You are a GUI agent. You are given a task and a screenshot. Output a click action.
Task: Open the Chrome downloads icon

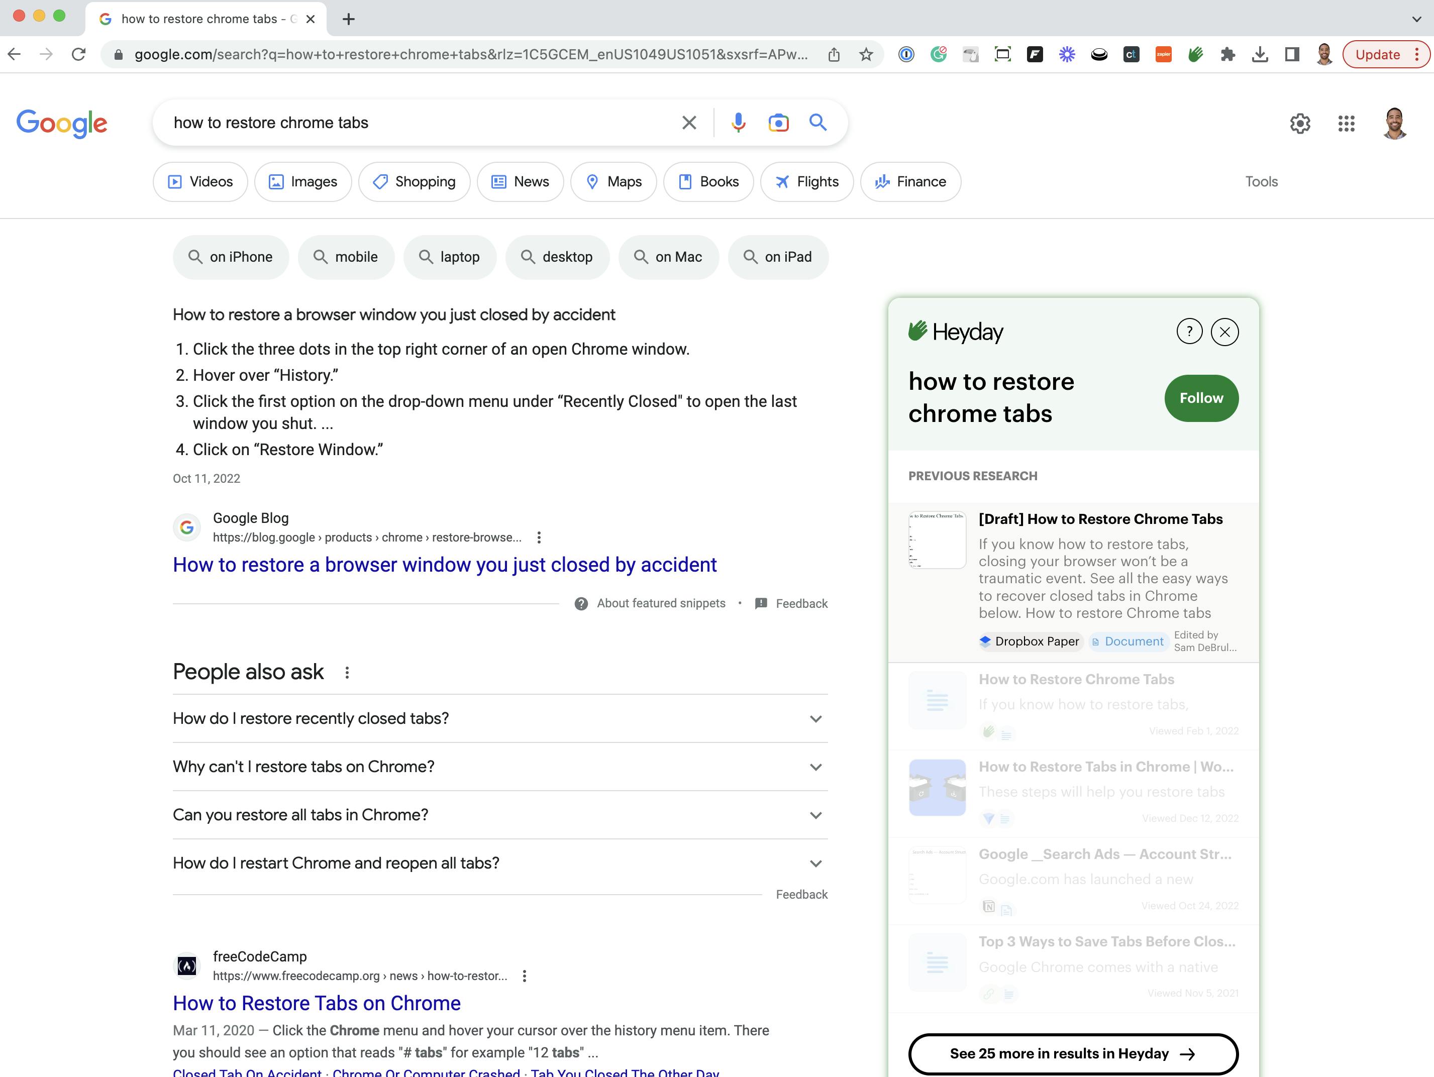click(1260, 54)
